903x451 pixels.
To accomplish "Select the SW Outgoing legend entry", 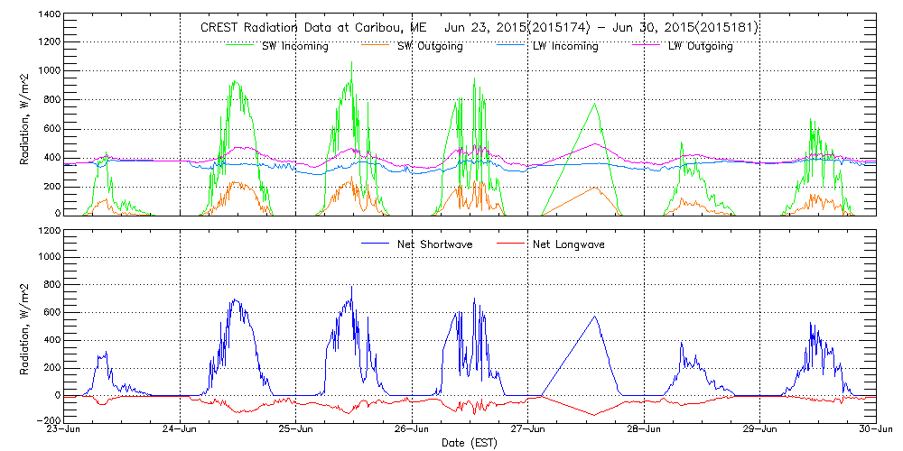I will [x=430, y=46].
